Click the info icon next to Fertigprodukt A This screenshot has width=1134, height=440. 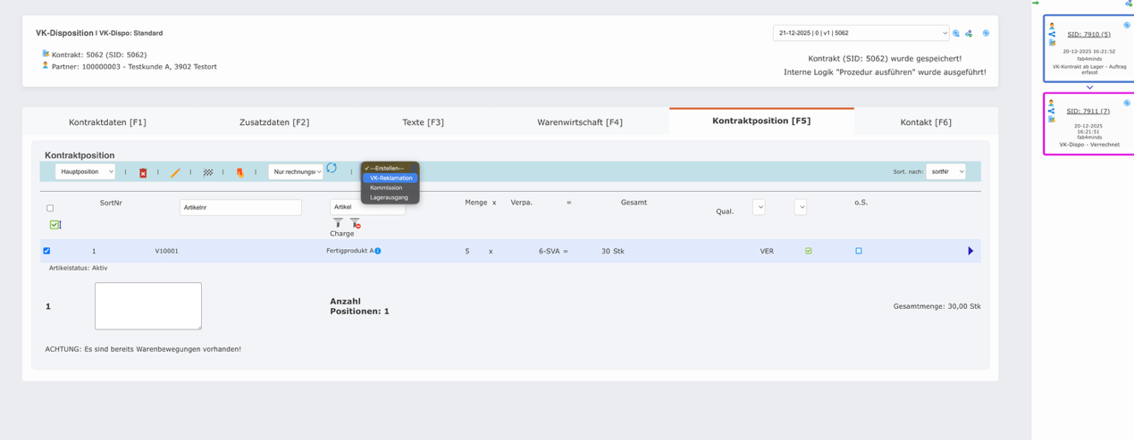[x=378, y=251]
